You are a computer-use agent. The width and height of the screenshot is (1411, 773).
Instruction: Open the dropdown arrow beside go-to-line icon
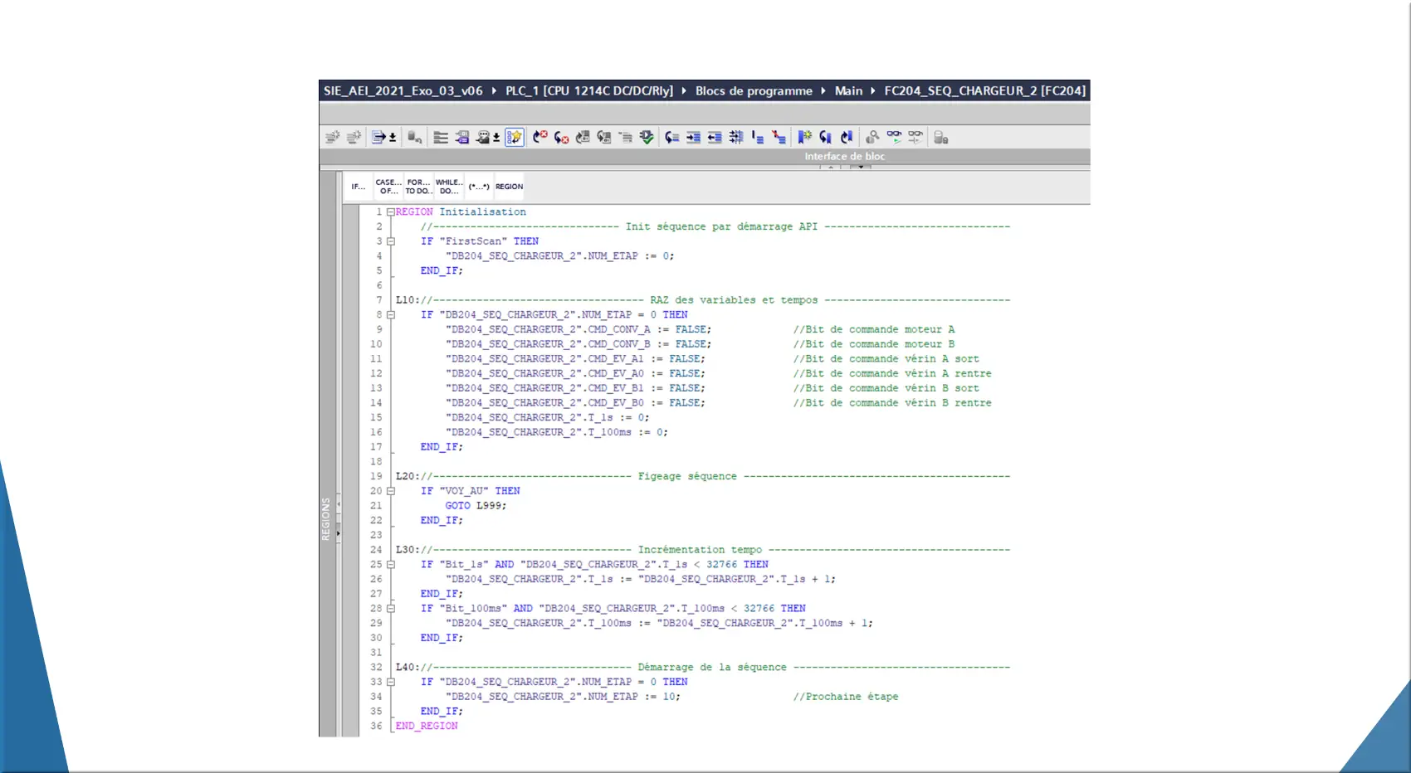393,138
